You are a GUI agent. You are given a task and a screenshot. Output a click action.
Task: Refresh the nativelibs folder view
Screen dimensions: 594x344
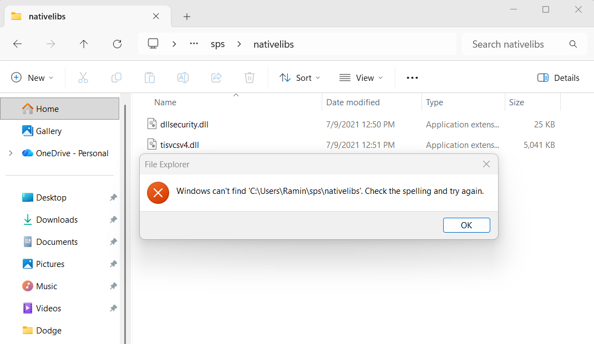coord(118,44)
